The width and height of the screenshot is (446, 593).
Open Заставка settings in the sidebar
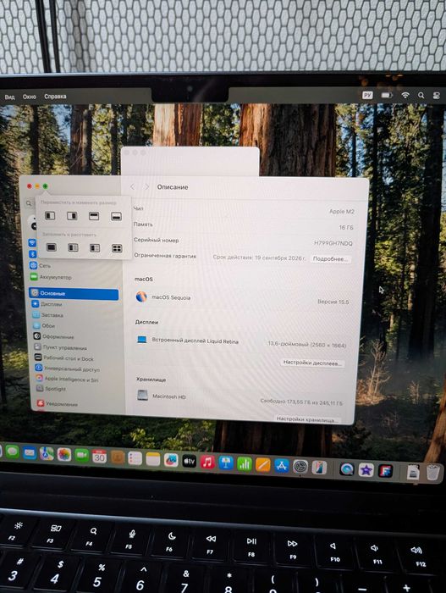pyautogui.click(x=74, y=314)
